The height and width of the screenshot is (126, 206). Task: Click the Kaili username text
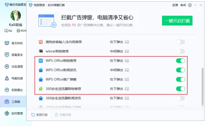[x=15, y=25]
